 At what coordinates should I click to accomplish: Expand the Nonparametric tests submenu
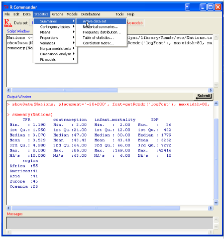pyautogui.click(x=55, y=48)
